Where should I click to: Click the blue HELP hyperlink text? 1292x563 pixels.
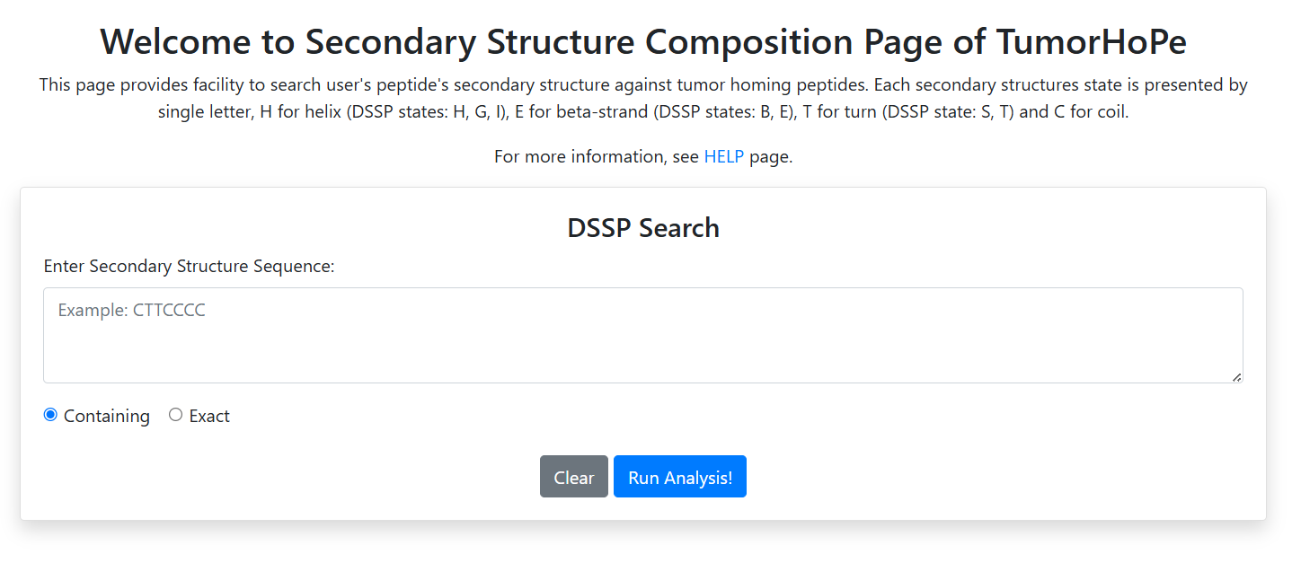click(723, 156)
